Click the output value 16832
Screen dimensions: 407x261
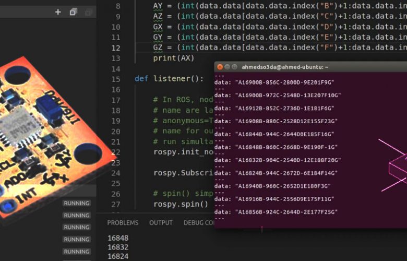coord(118,247)
